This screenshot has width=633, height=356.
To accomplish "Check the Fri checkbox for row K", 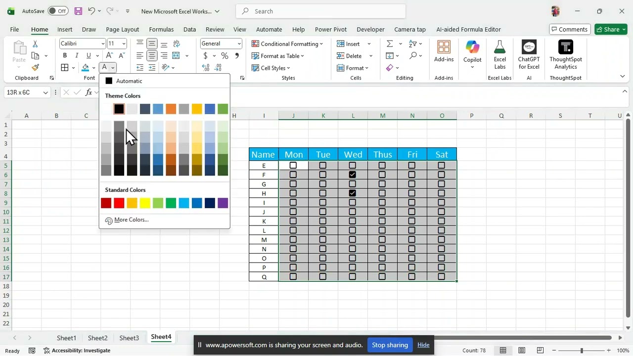I will tap(412, 221).
